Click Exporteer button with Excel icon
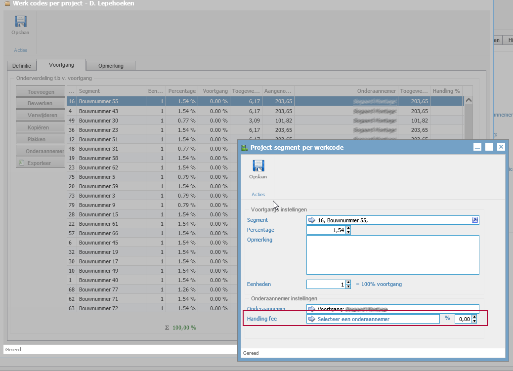 tap(41, 163)
